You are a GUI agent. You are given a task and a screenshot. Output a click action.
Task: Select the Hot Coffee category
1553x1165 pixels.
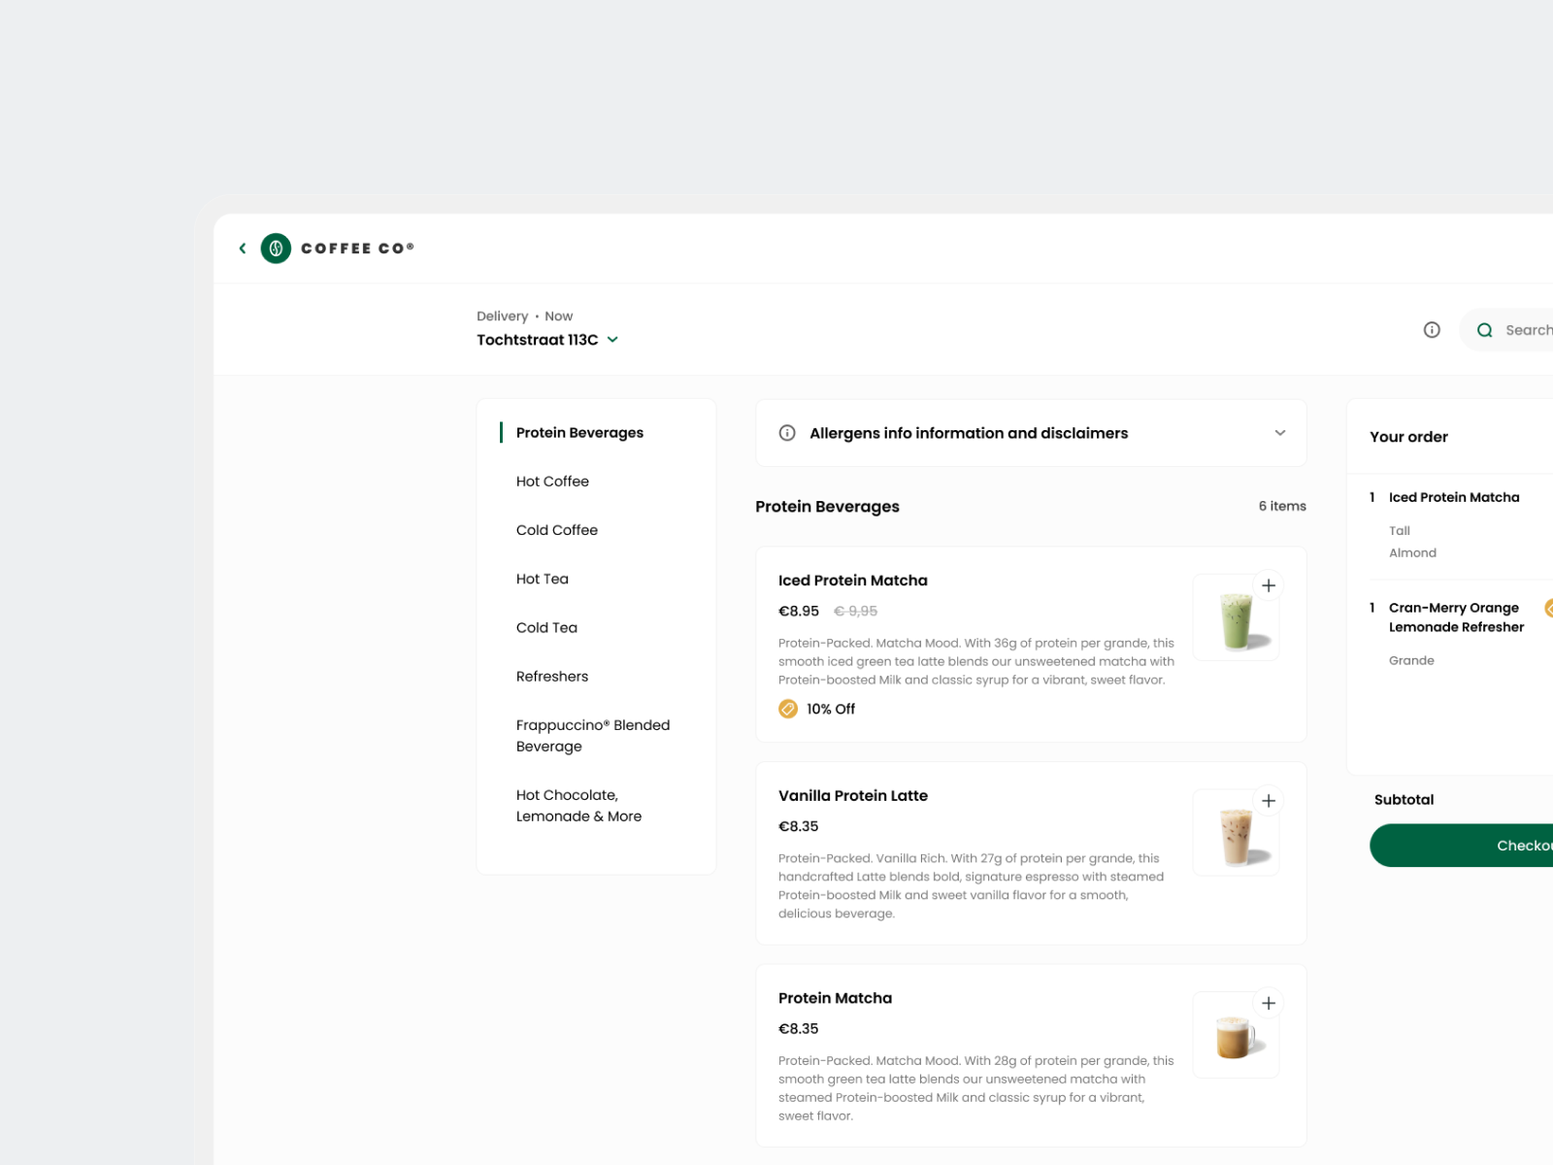551,481
